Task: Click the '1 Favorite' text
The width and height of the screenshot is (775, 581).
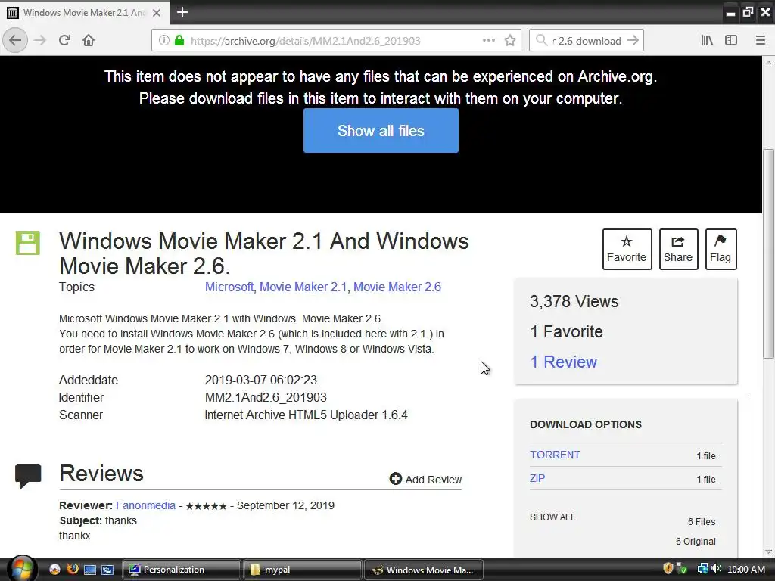Action: [x=566, y=331]
